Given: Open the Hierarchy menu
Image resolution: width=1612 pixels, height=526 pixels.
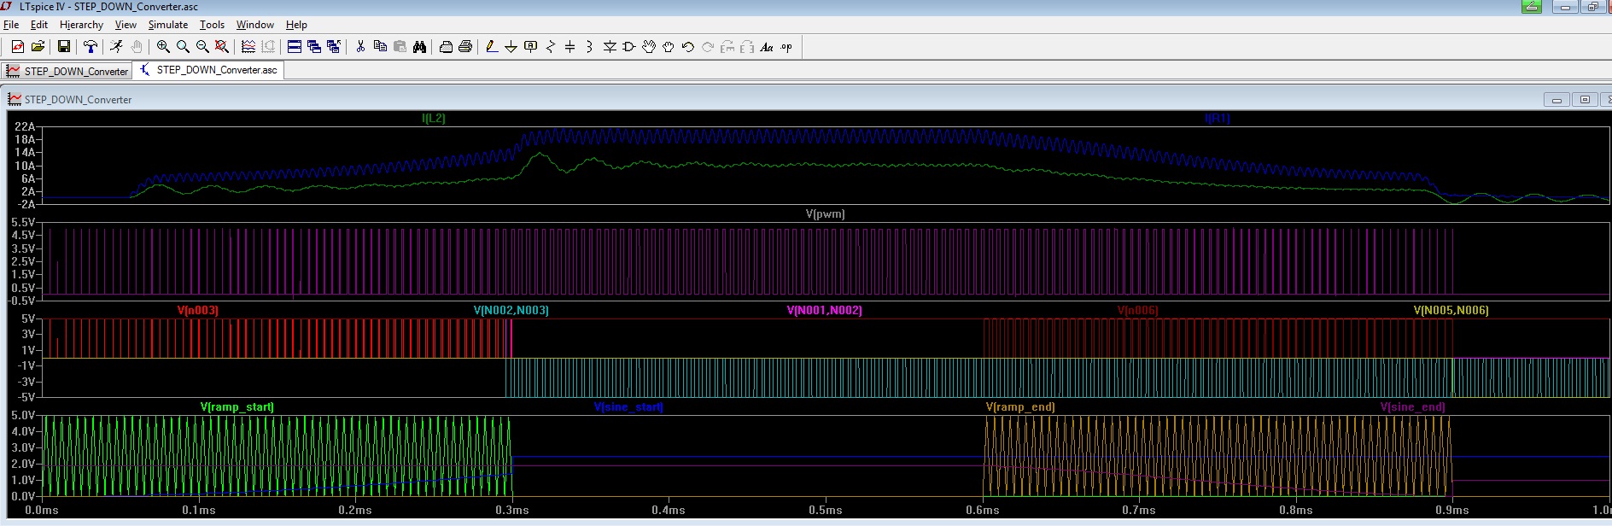Looking at the screenshot, I should click(81, 25).
